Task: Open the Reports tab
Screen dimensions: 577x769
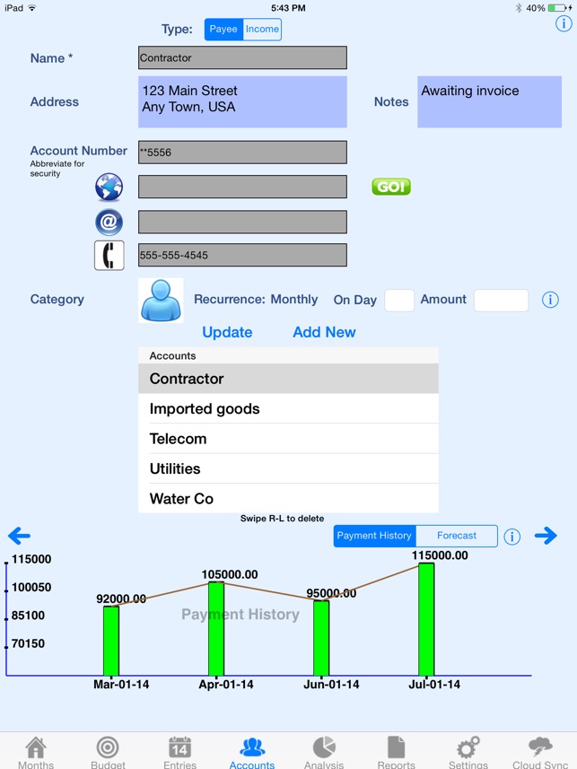Action: (396, 752)
